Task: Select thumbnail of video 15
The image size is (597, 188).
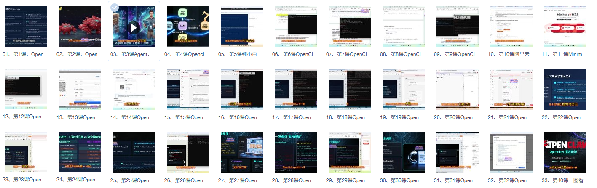Action: 188,90
